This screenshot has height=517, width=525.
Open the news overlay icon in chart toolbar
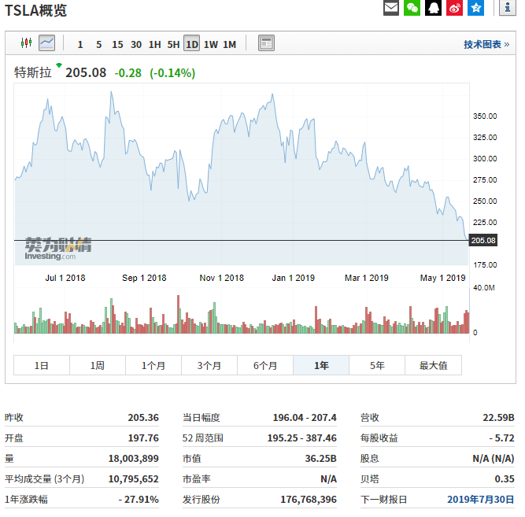click(266, 42)
